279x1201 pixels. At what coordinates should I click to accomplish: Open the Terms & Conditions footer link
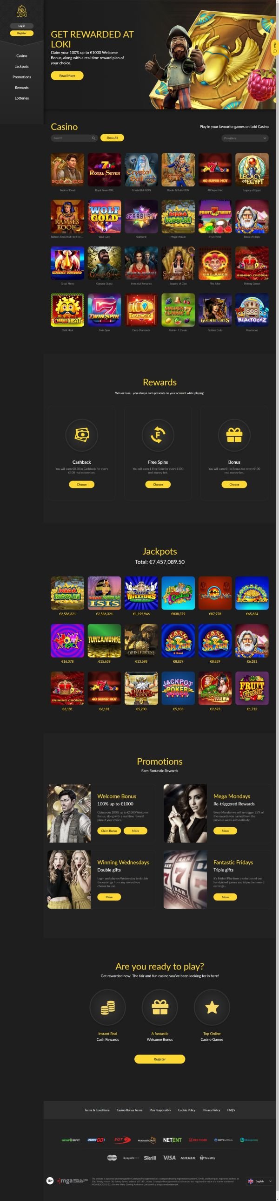tap(97, 1110)
